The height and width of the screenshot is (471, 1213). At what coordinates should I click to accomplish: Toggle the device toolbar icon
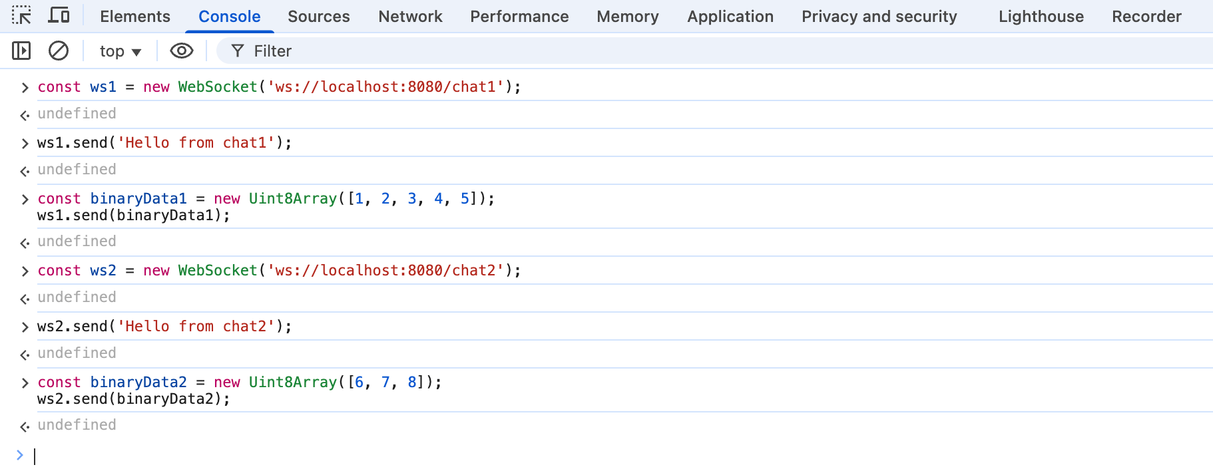pos(59,16)
